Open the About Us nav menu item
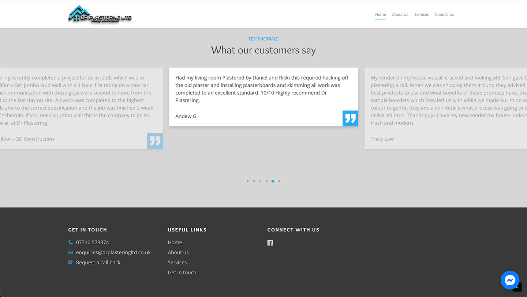The width and height of the screenshot is (527, 297). [x=400, y=15]
